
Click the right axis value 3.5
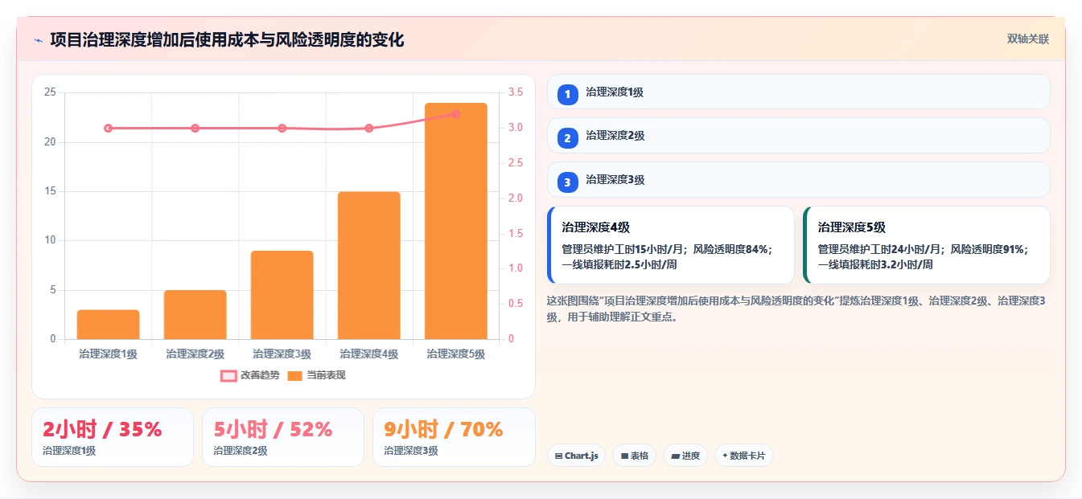point(516,92)
